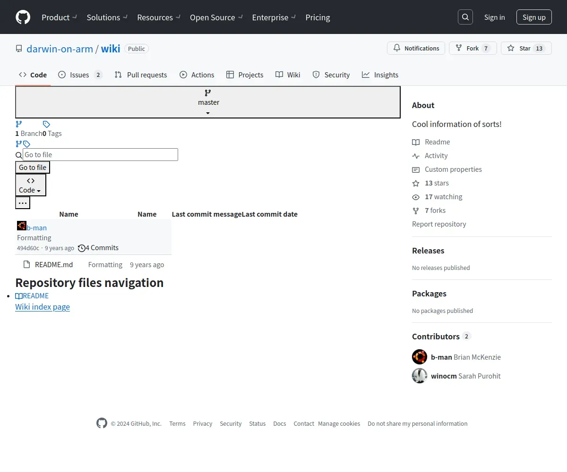This screenshot has height=472, width=567.
Task: Click the book icon beside Readme in About
Action: [416, 142]
